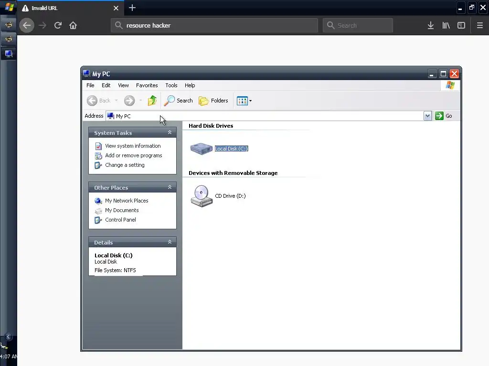Close the My PC window
The width and height of the screenshot is (489, 366).
455,74
